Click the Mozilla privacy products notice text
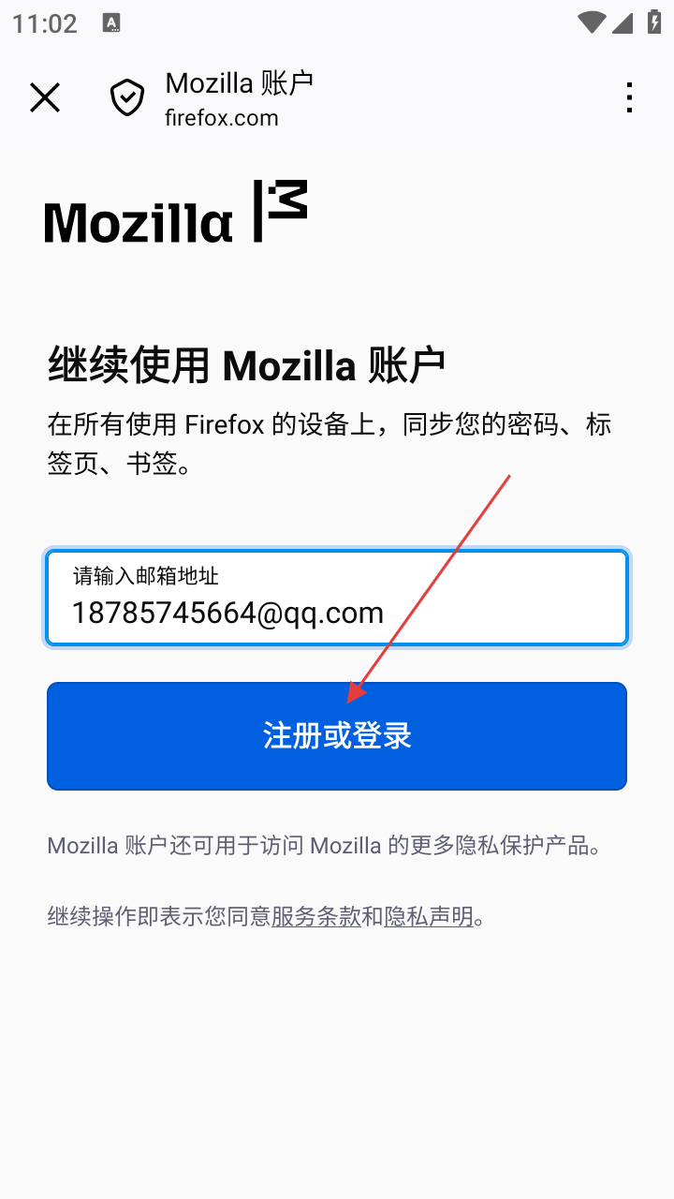The image size is (674, 1199). pos(324,846)
